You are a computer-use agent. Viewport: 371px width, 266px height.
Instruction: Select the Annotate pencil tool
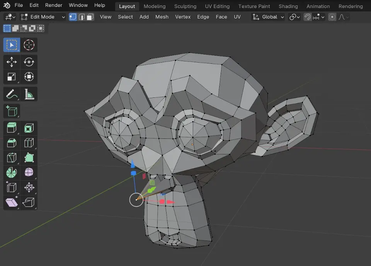click(x=12, y=94)
